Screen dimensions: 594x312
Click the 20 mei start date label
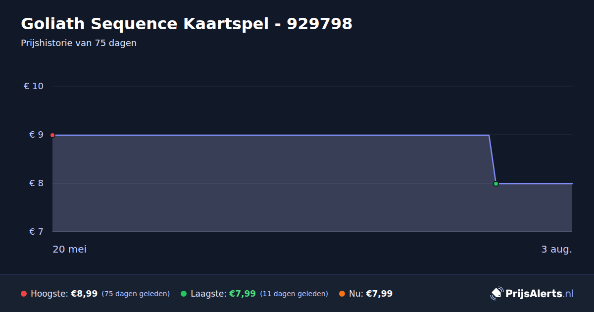69,249
